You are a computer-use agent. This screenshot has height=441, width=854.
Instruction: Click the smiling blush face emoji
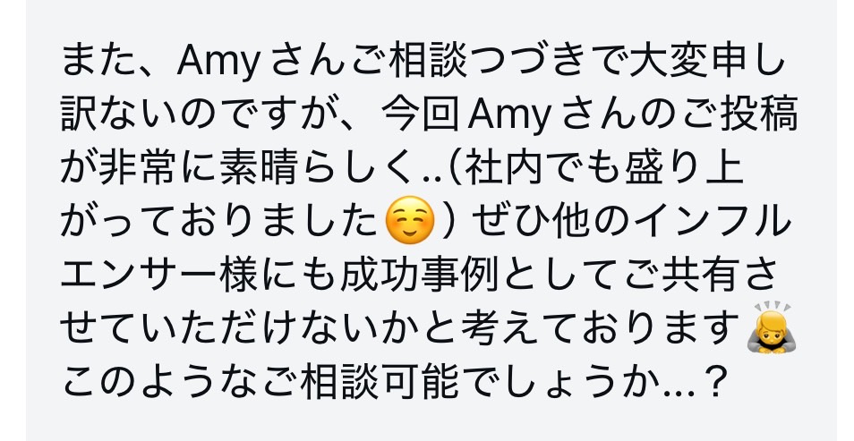(410, 220)
